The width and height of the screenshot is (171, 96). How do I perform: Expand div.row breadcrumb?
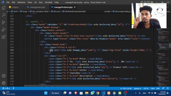[55, 11]
